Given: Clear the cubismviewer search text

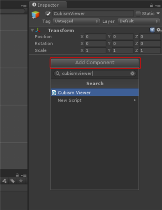Looking at the screenshot, I should coord(132,73).
